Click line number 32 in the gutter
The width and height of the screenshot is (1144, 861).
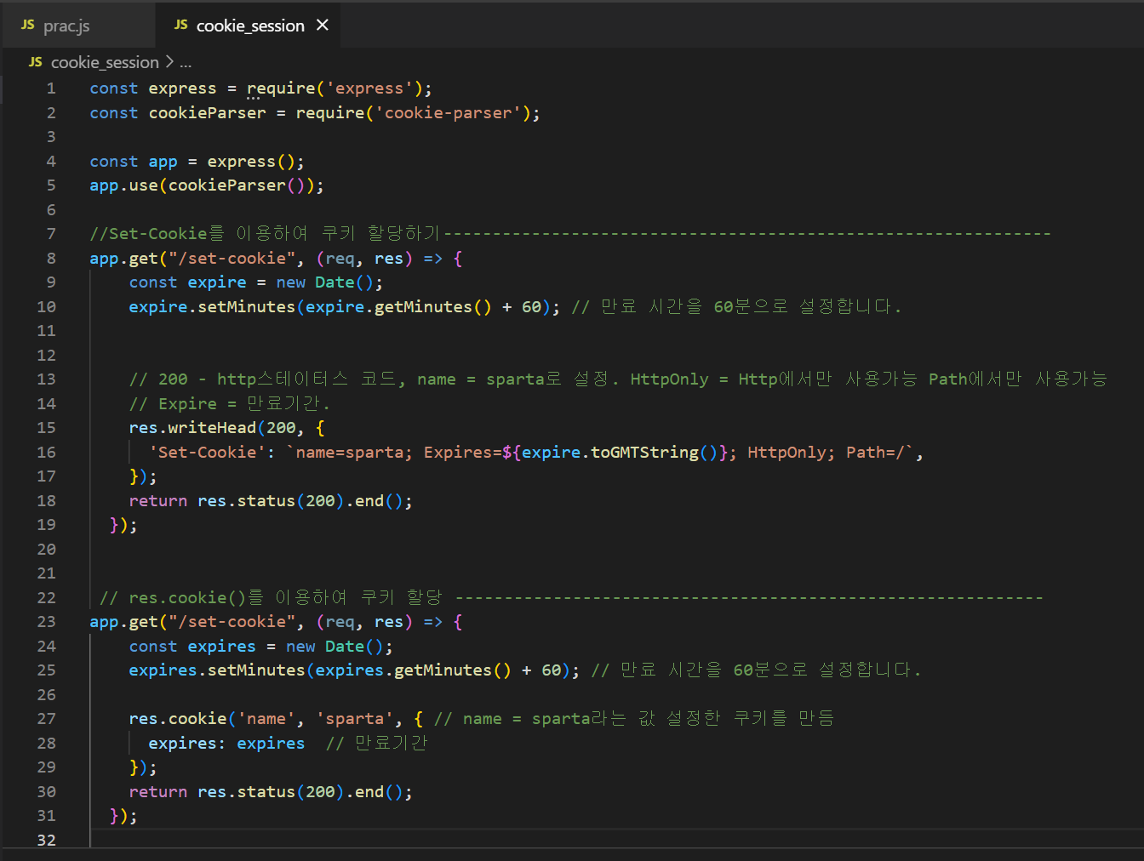click(x=46, y=841)
